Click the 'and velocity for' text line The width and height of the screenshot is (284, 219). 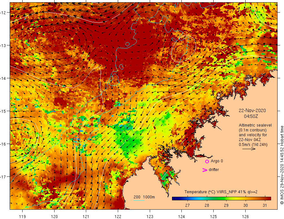tap(253, 135)
